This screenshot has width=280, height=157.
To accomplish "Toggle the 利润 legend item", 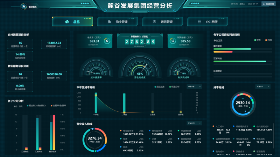I will pos(268,40).
